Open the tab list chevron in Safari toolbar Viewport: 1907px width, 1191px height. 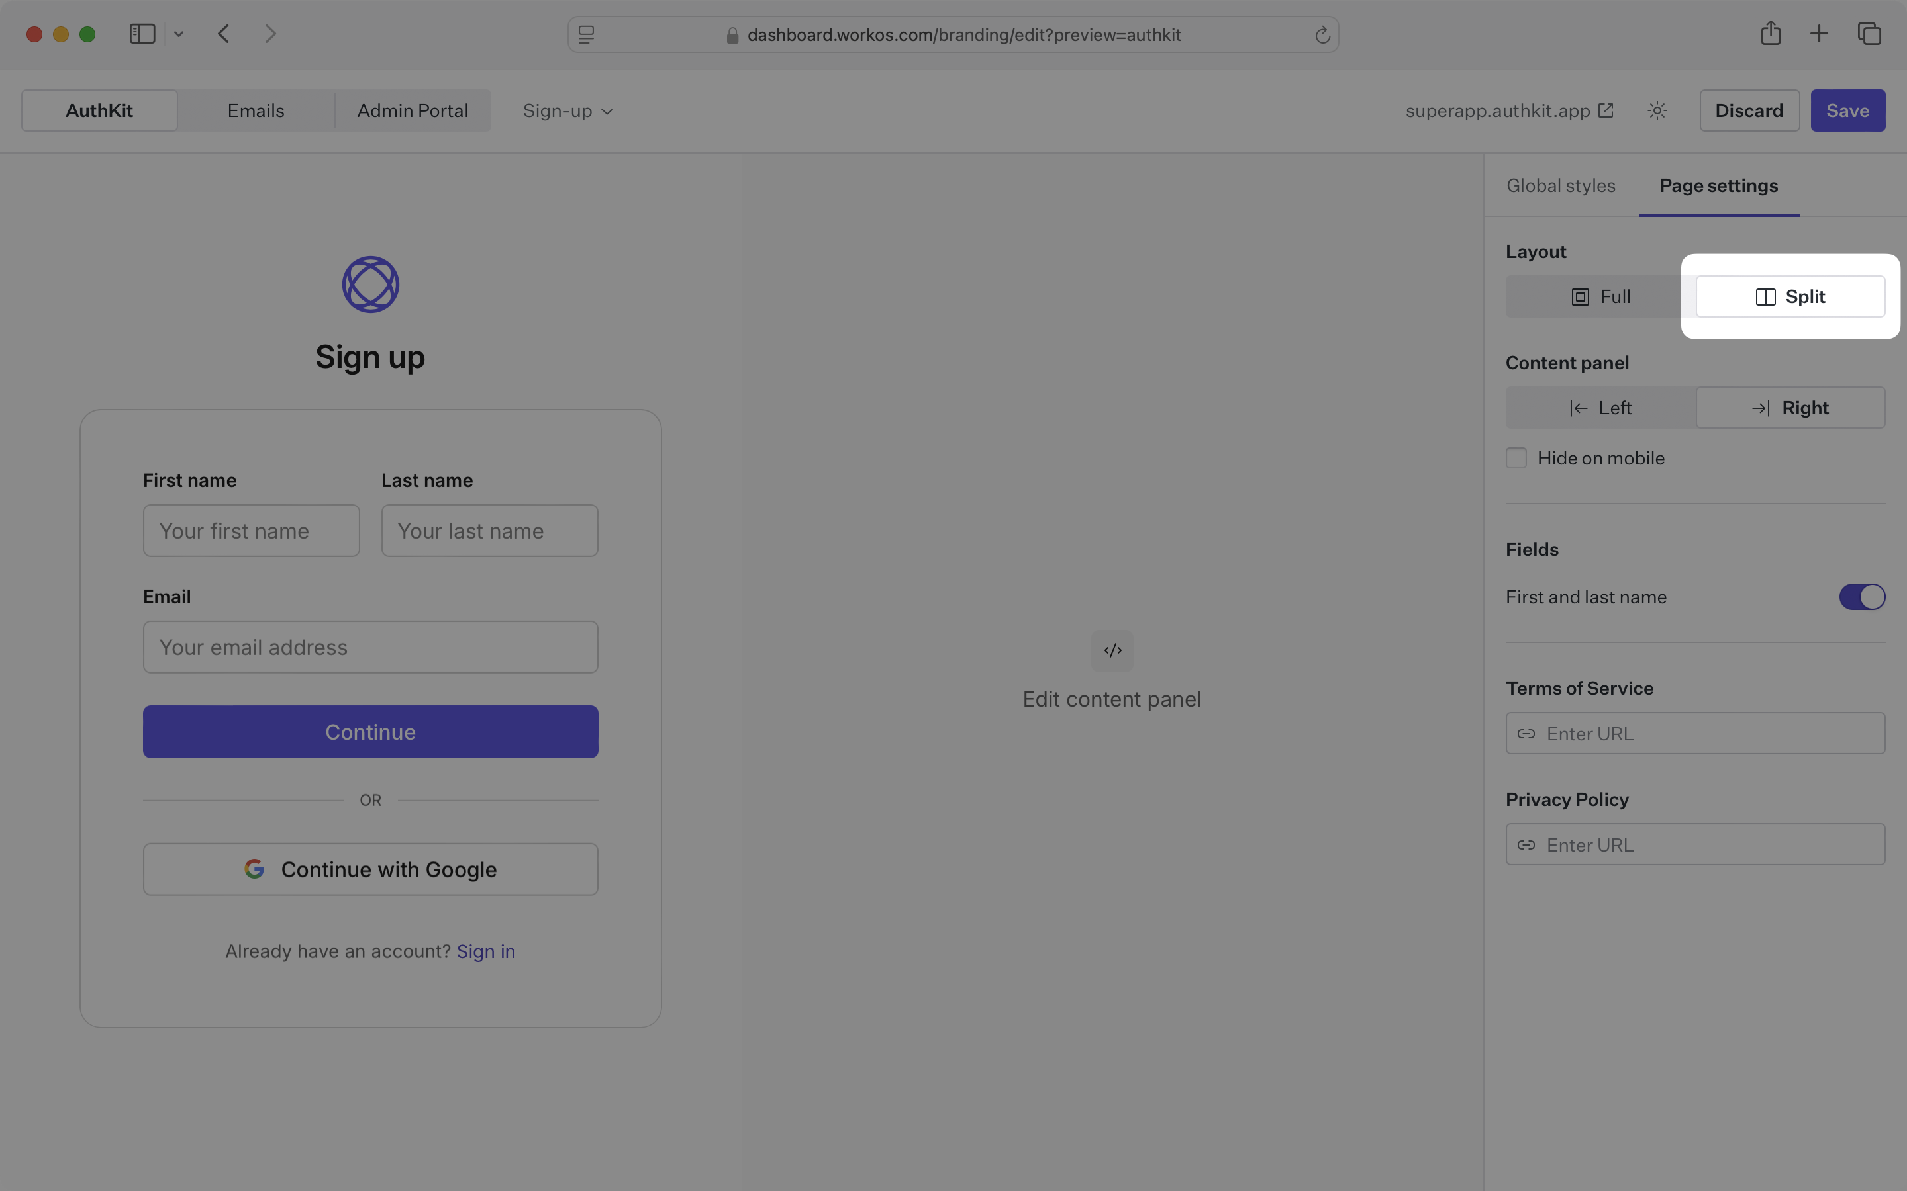tap(178, 33)
